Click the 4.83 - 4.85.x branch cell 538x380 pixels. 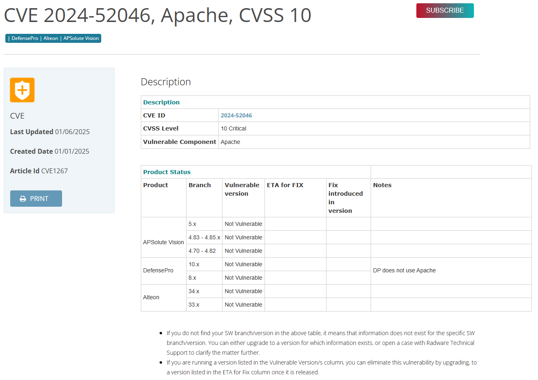pyautogui.click(x=204, y=237)
